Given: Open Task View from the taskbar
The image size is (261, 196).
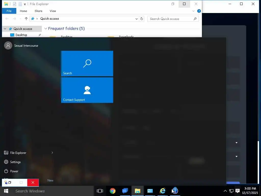Looking at the screenshot, I should 100,191.
